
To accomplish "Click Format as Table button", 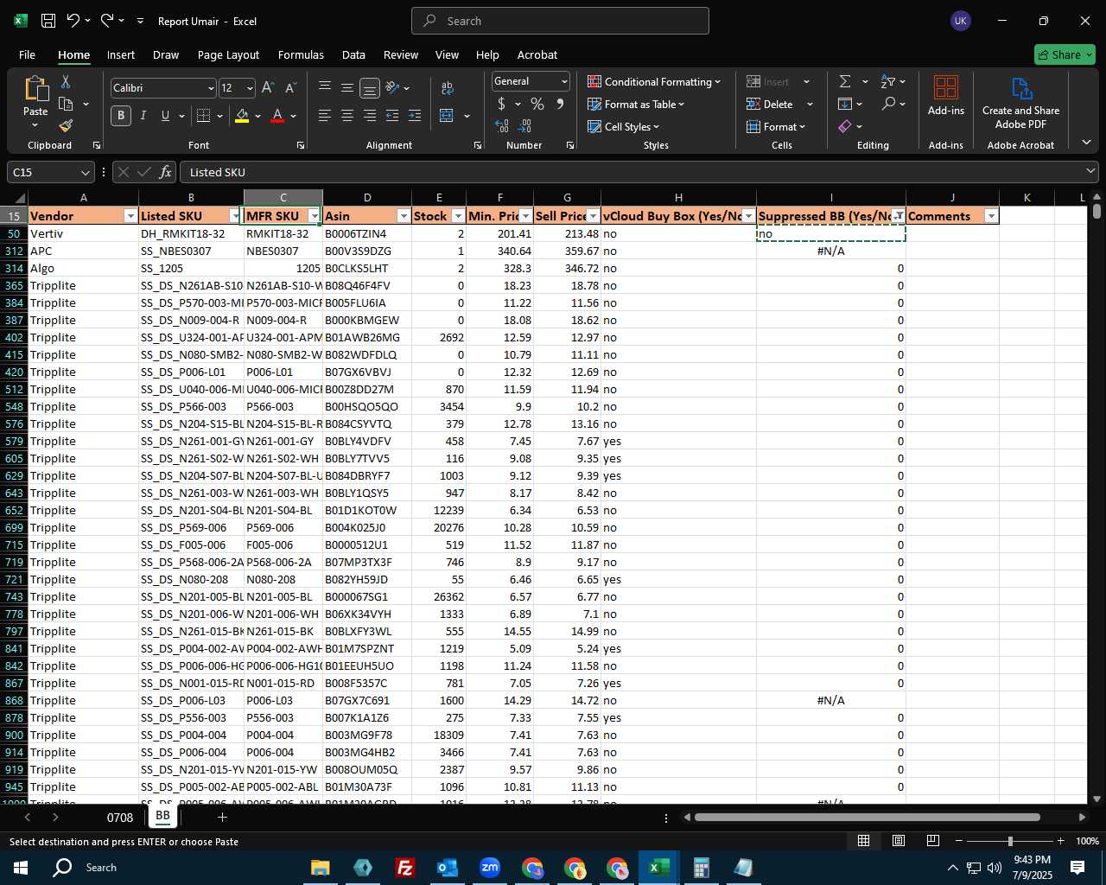I will (x=636, y=104).
